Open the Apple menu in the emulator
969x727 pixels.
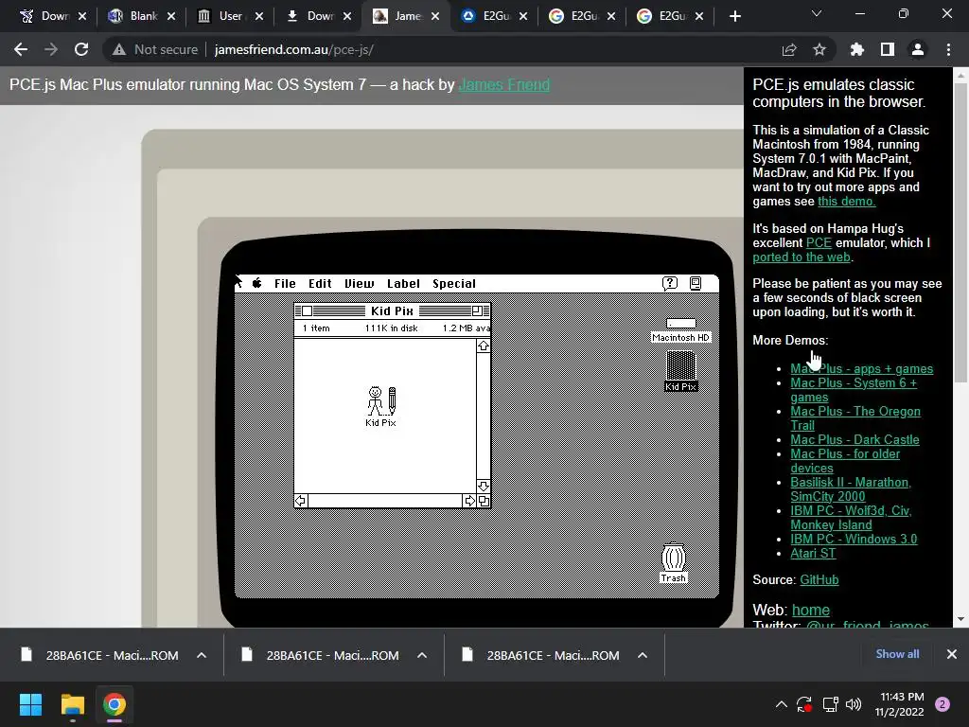click(x=257, y=283)
